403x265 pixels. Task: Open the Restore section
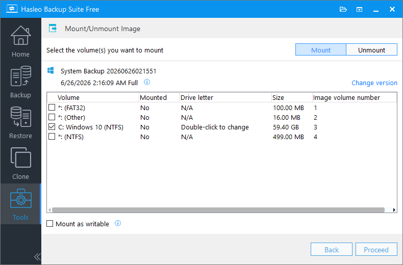[x=20, y=123]
